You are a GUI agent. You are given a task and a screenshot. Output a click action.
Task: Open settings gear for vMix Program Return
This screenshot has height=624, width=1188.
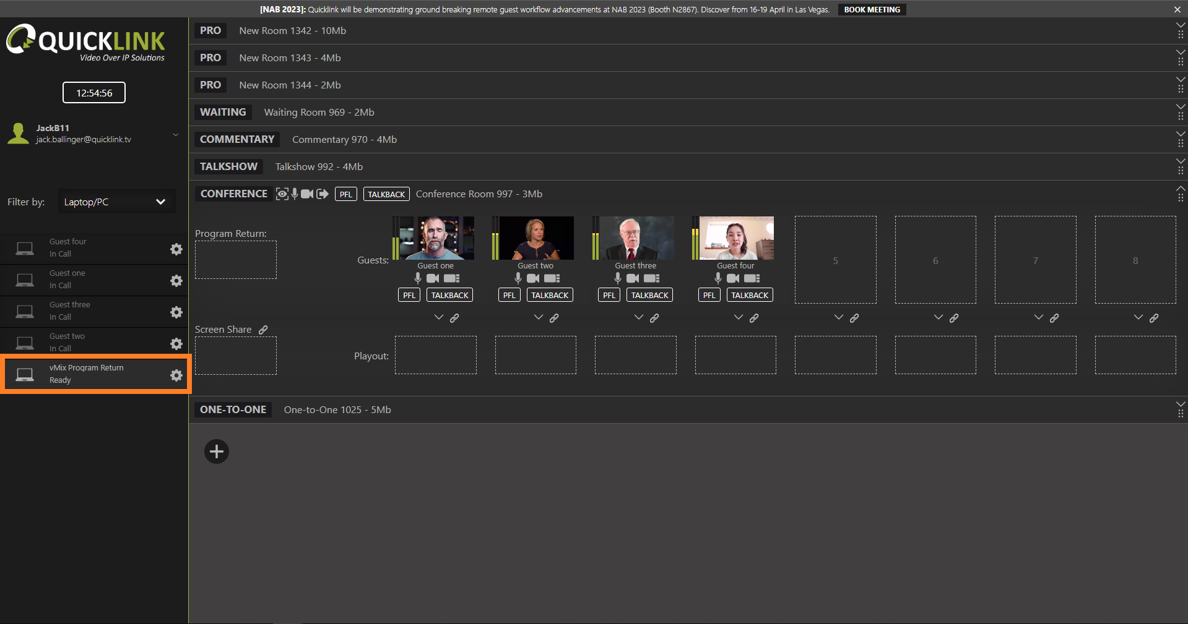pos(176,375)
